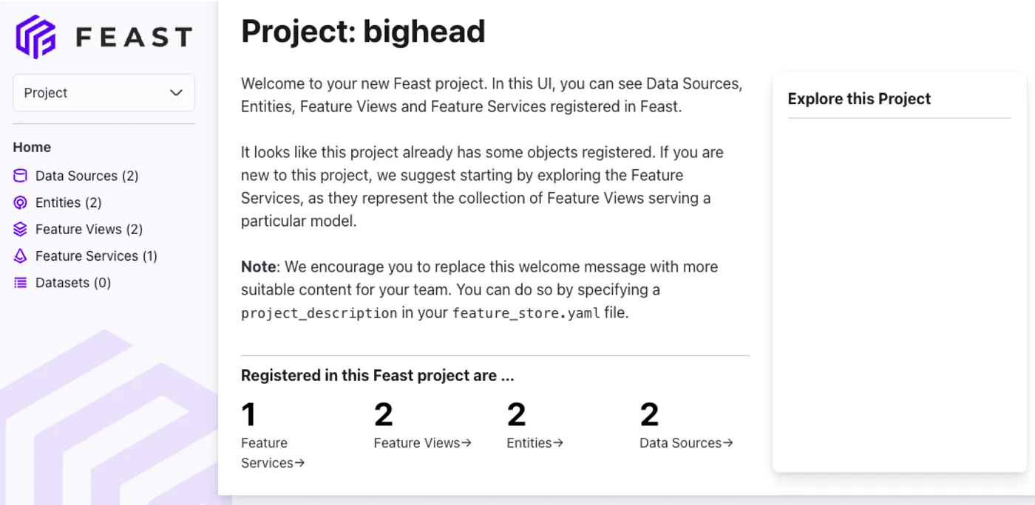The height and width of the screenshot is (505, 1035).
Task: Follow the Feature Services→ summary link
Action: [x=272, y=453]
